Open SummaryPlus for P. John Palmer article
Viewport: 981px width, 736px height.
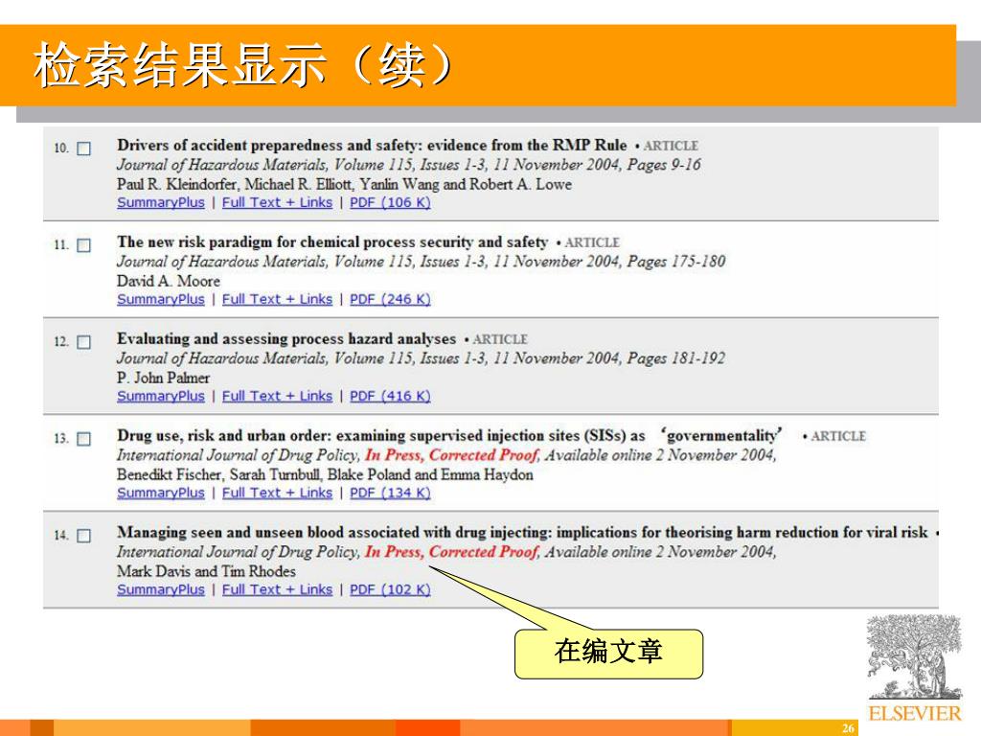(161, 396)
